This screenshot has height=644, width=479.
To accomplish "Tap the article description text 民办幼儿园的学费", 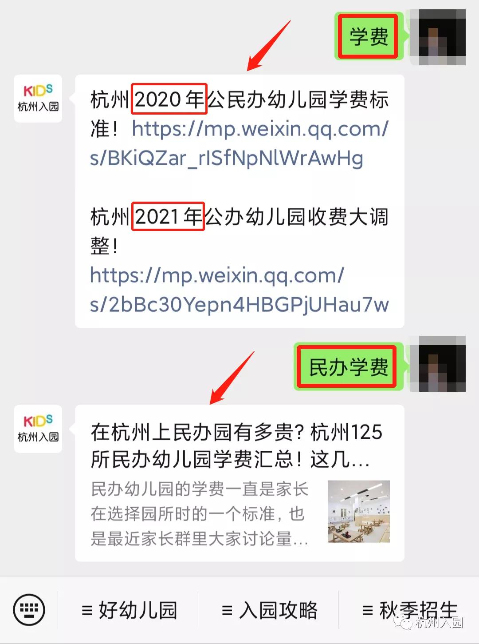I will point(200,513).
